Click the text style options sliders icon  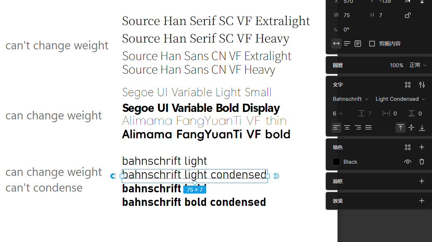pyautogui.click(x=422, y=85)
